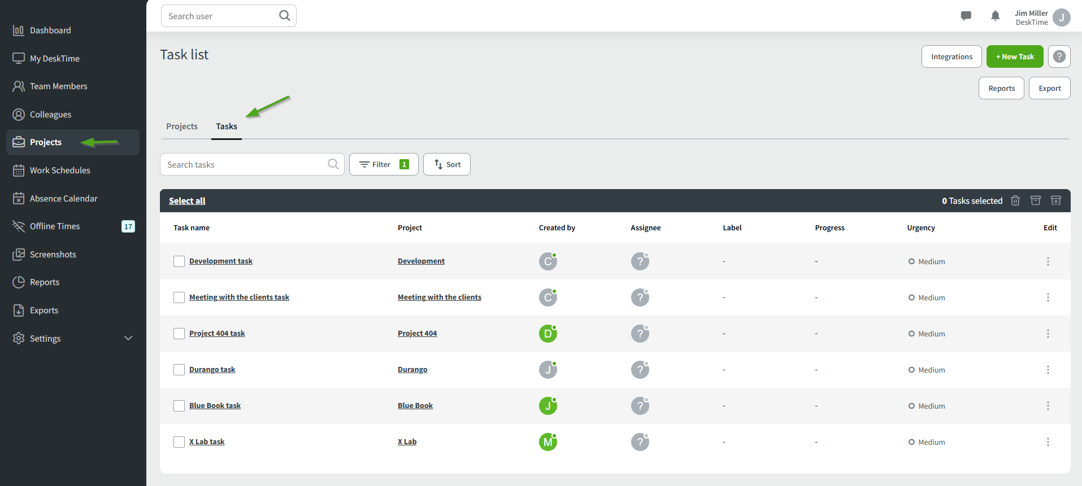Delete selected tasks with trash icon
Viewport: 1082px width, 486px height.
pyautogui.click(x=1015, y=200)
